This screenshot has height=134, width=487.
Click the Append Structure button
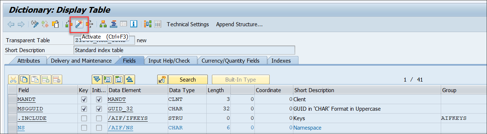tap(239, 24)
